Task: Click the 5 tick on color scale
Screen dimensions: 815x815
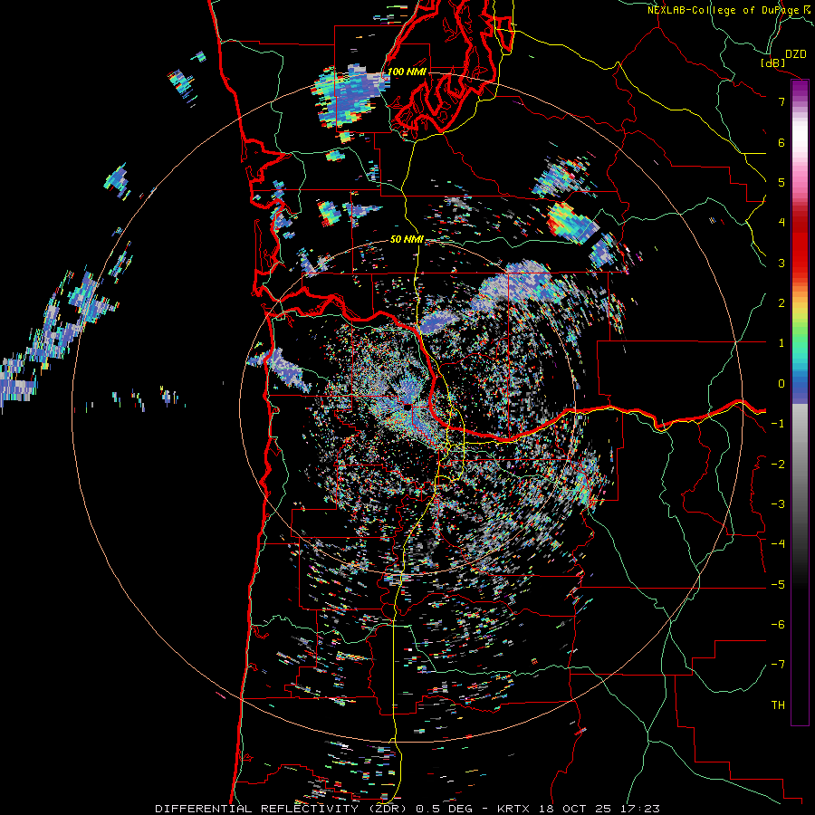Action: [x=781, y=182]
